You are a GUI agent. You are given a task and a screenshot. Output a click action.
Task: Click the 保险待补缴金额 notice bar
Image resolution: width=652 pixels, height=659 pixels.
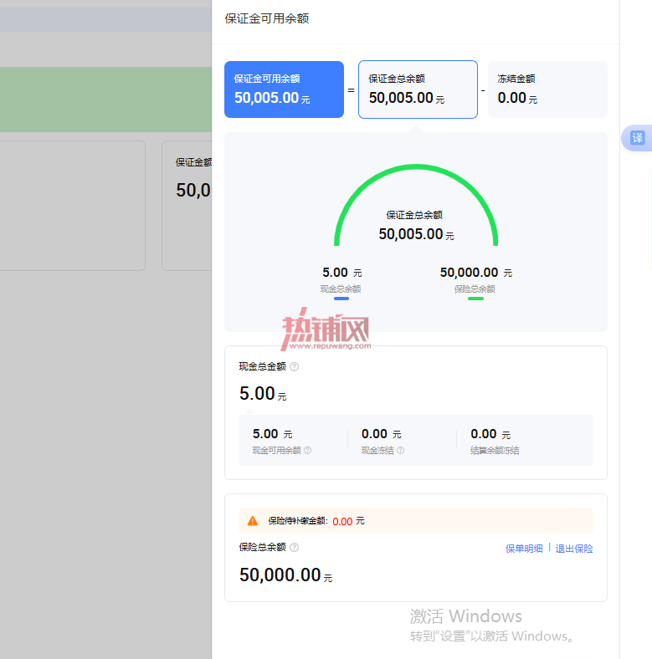click(416, 521)
